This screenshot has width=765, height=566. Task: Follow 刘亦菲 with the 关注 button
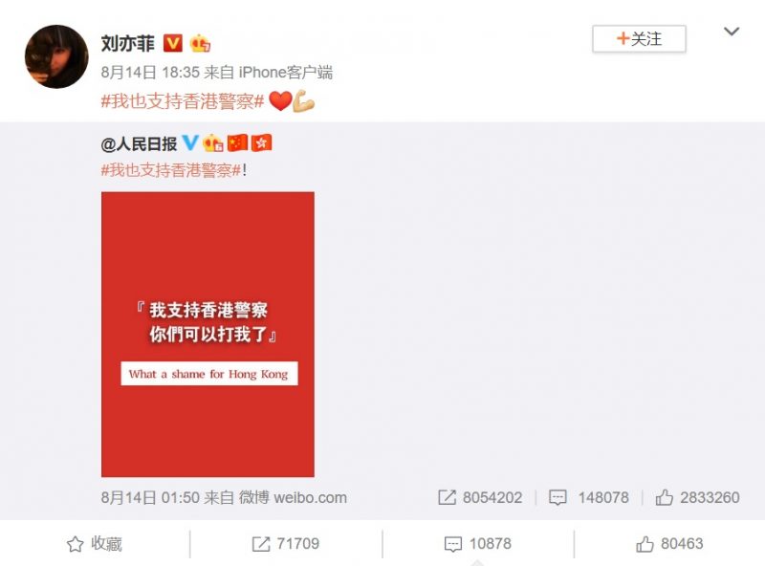[x=639, y=38]
